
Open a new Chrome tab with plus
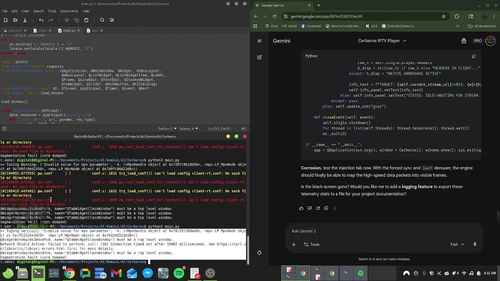[319, 5]
